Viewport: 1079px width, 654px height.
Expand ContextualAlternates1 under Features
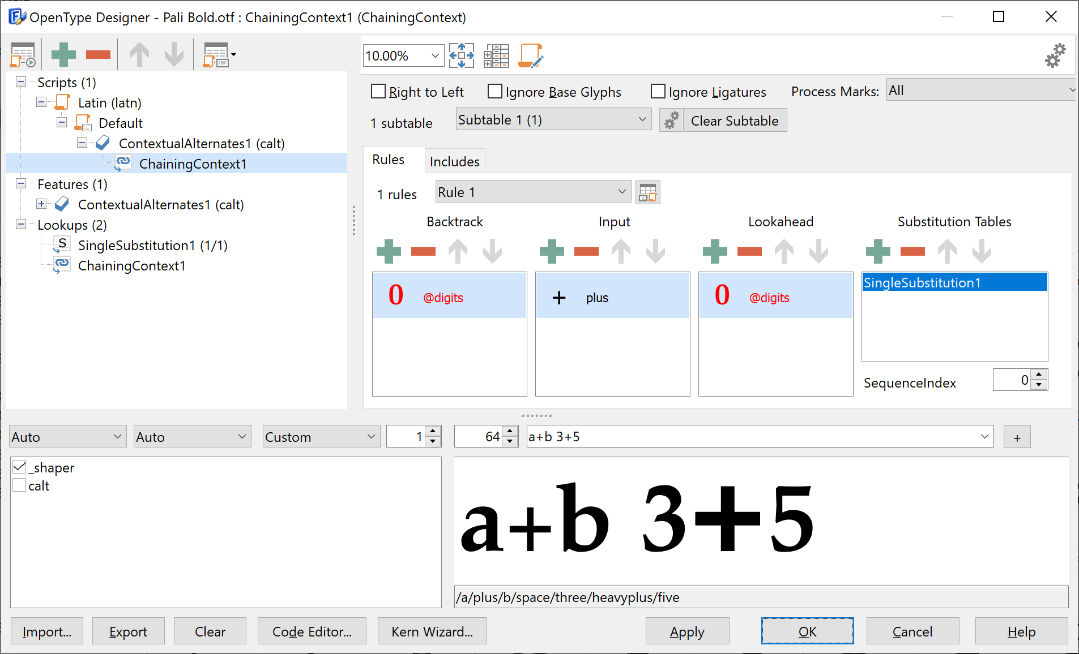41,204
